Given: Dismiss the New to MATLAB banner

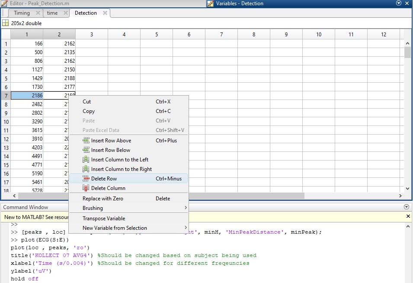Looking at the screenshot, I should tap(408, 216).
